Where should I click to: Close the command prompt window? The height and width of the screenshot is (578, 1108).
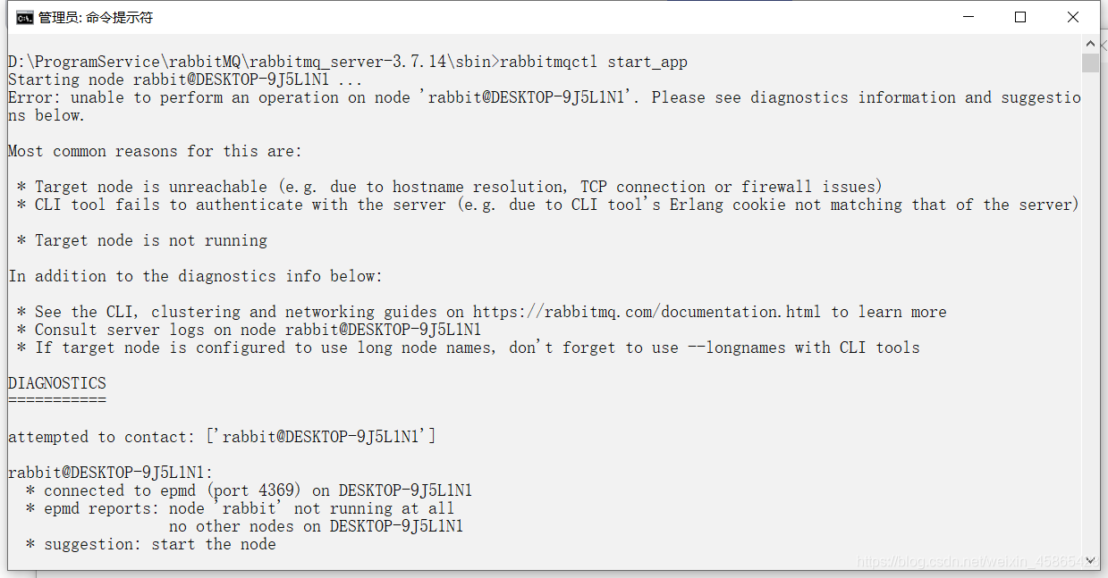pos(1072,16)
